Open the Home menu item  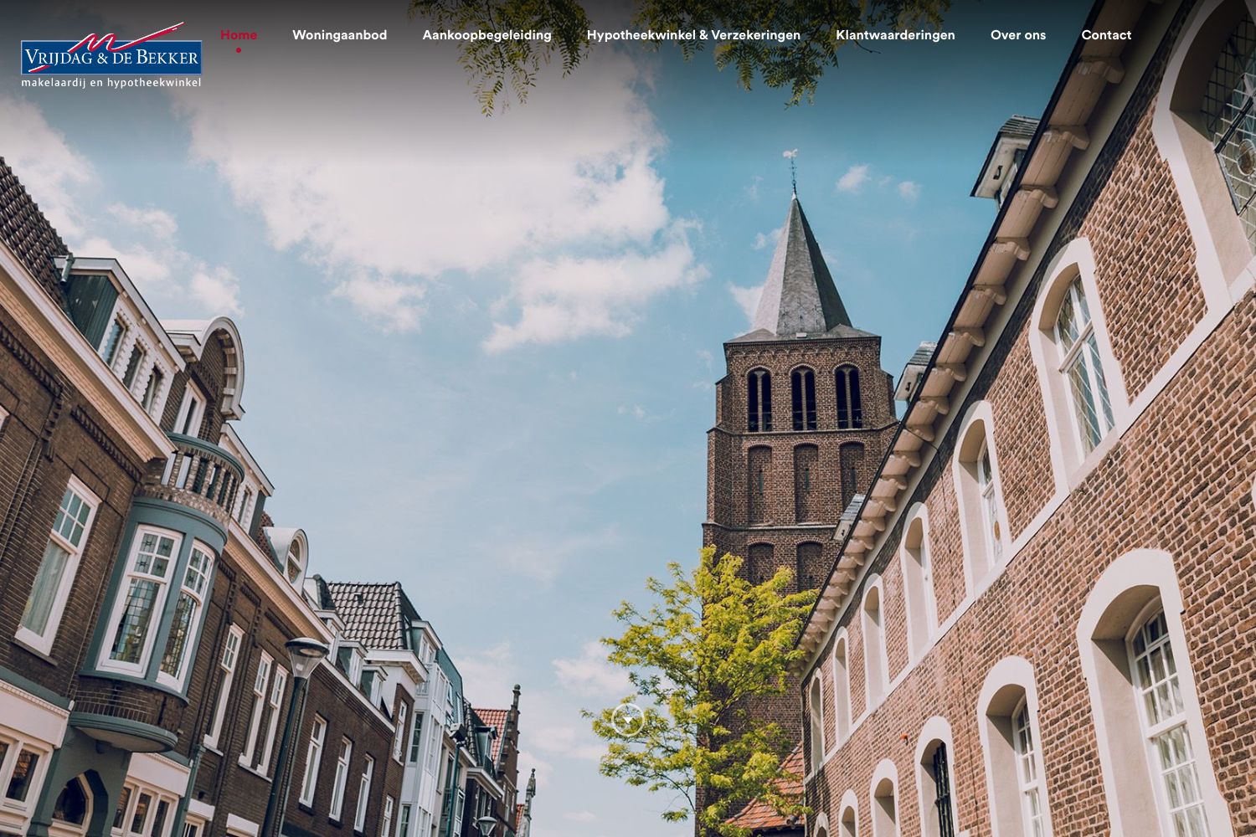click(x=239, y=35)
